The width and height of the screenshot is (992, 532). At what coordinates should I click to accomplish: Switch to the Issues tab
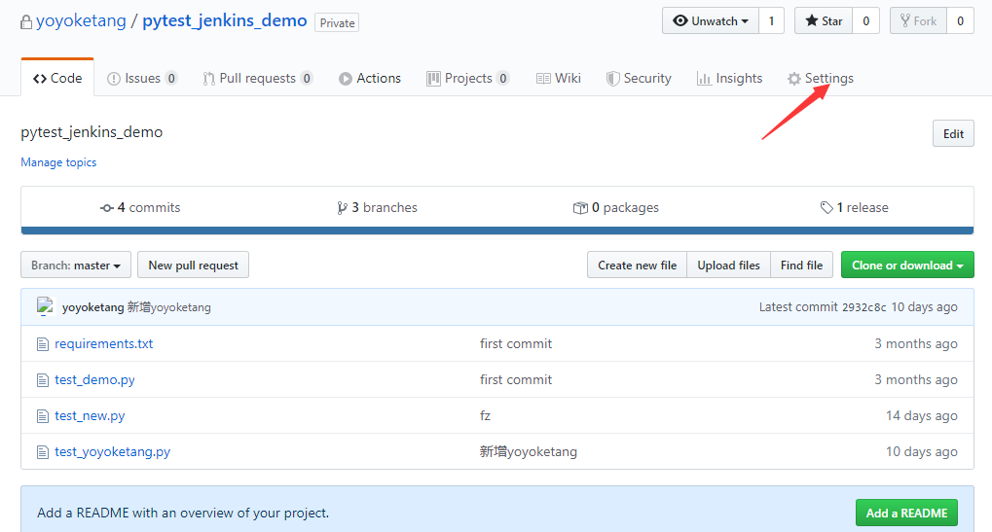point(142,79)
